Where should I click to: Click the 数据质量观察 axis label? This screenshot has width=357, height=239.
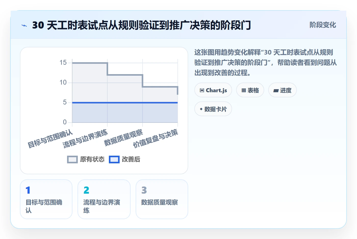(x=123, y=138)
